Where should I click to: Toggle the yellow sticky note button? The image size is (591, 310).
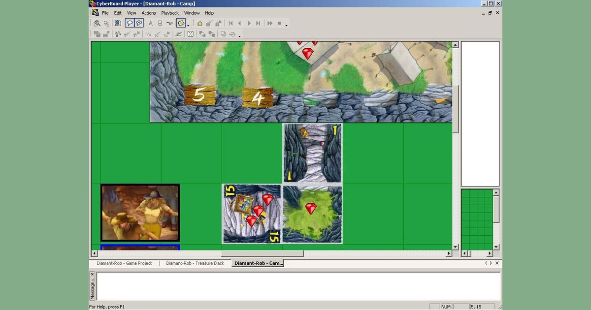(181, 23)
